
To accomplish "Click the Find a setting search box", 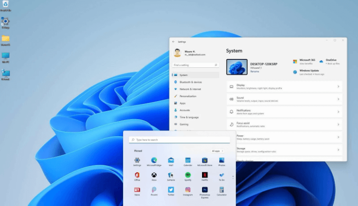I will 195,65.
